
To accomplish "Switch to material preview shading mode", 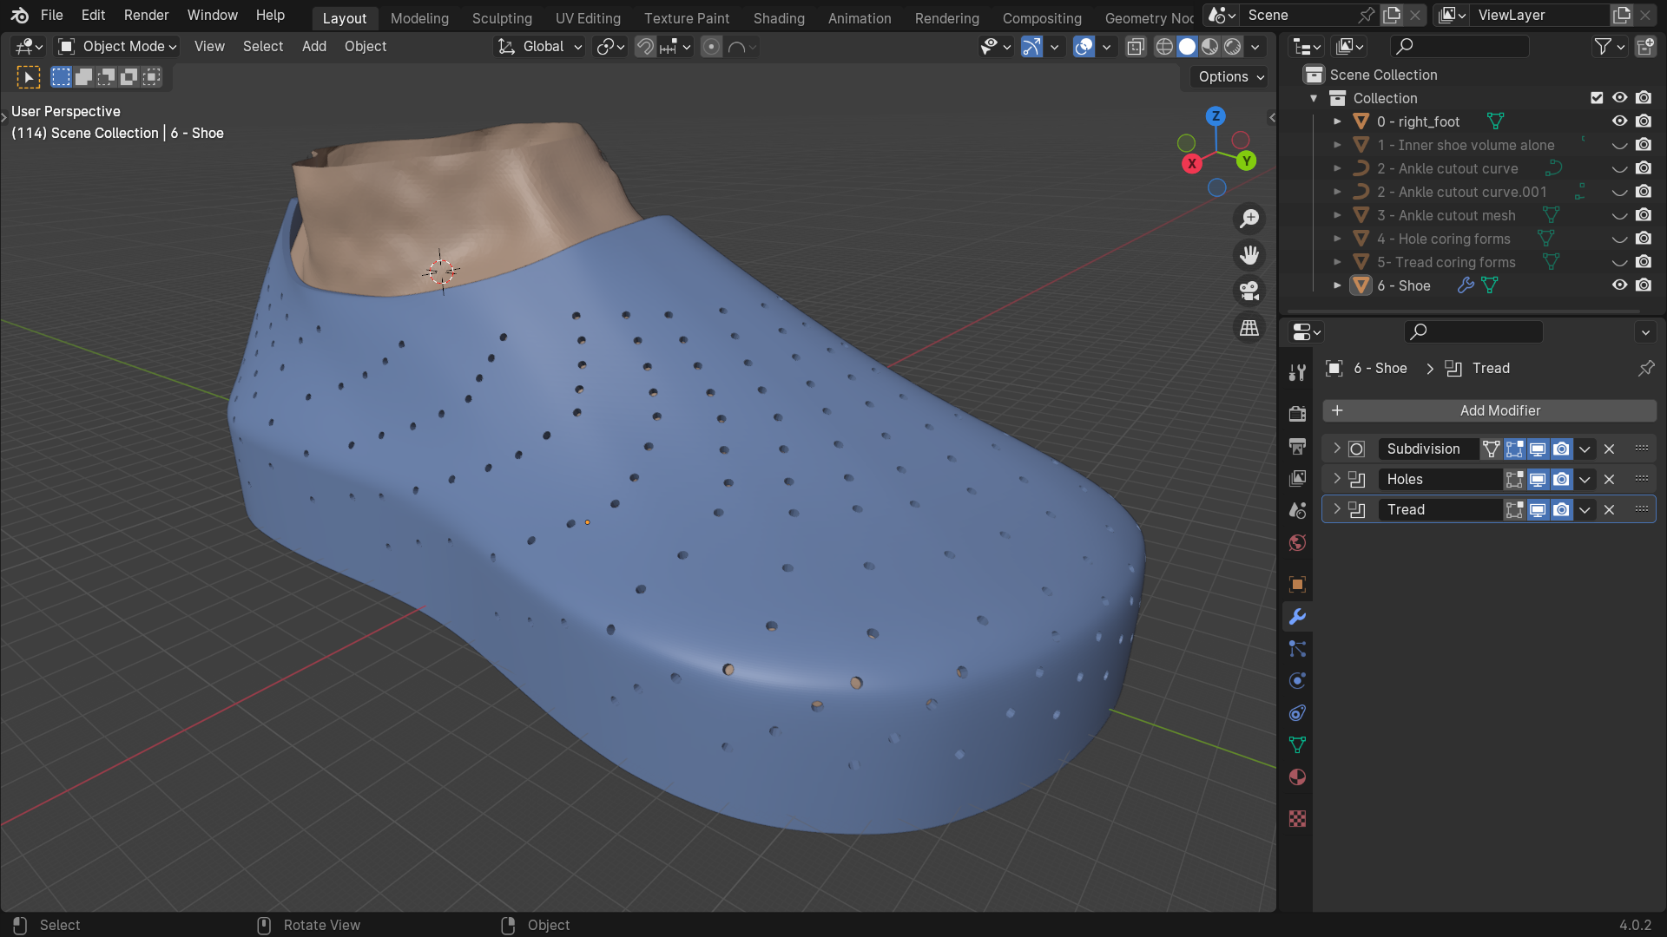I will click(x=1209, y=47).
